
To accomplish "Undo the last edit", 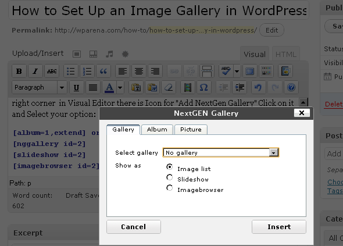I will [258, 87].
